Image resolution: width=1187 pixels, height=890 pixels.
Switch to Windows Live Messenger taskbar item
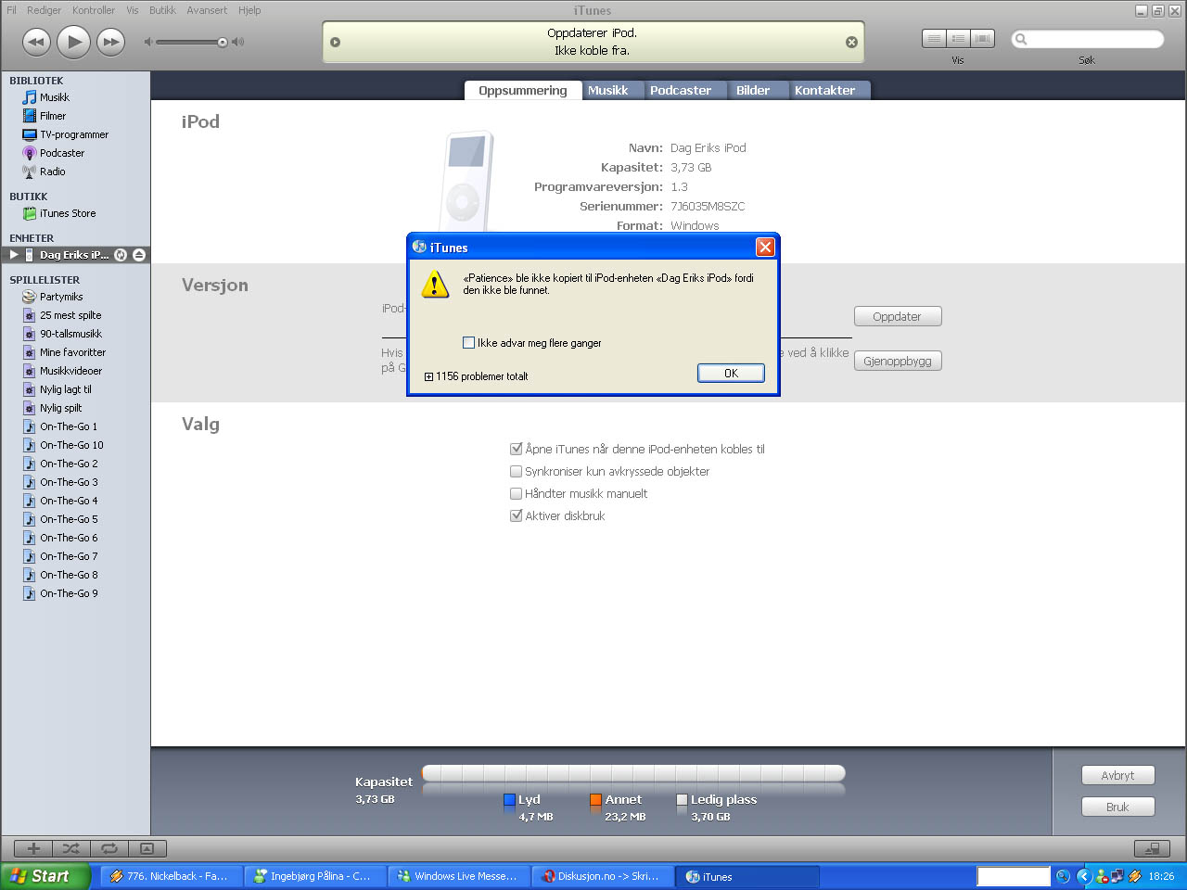tap(459, 876)
